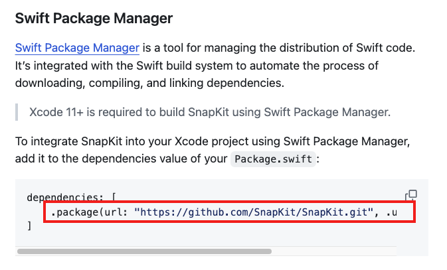Click the code block's horizontal scrollbar thumb
Screen dimensions: 447x270
(x=144, y=251)
